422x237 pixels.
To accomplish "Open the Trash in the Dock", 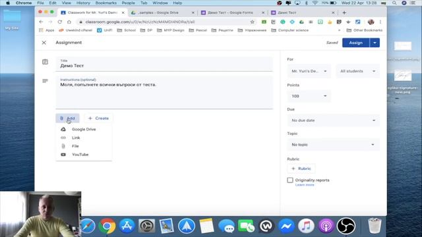I will tap(375, 226).
